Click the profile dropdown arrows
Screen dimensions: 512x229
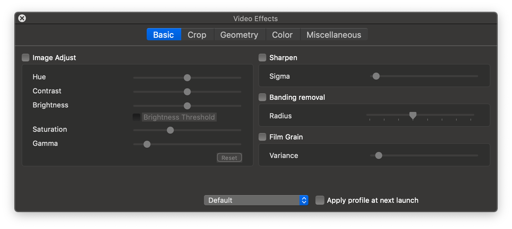pos(304,200)
